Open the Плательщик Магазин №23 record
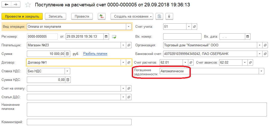Screen dimensions: 272x130 tap(129, 45)
